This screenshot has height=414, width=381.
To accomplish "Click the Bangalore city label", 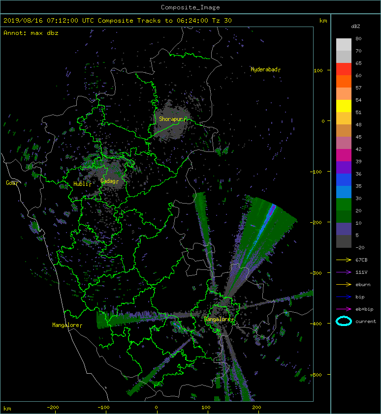I will tap(218, 319).
